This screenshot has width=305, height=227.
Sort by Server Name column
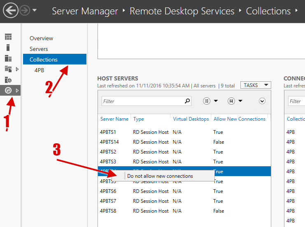(114, 119)
